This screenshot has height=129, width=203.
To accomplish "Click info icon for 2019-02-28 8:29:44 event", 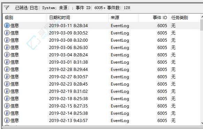I will point(7,69).
